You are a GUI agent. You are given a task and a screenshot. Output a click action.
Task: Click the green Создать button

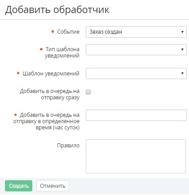tap(18, 186)
